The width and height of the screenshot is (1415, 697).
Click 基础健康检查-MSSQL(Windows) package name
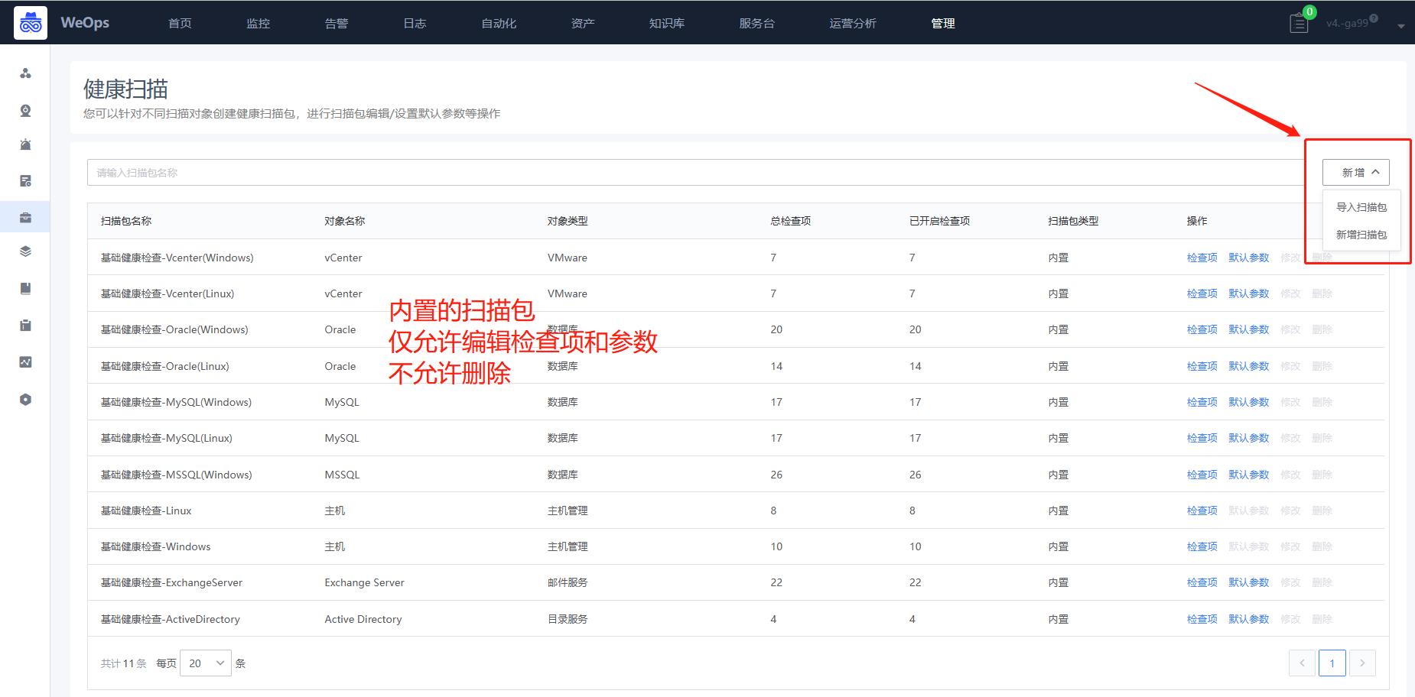177,475
